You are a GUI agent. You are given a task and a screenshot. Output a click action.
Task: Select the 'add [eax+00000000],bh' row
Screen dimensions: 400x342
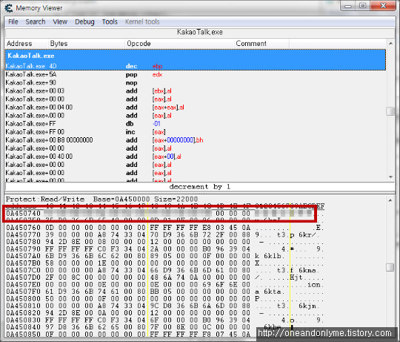click(196, 140)
